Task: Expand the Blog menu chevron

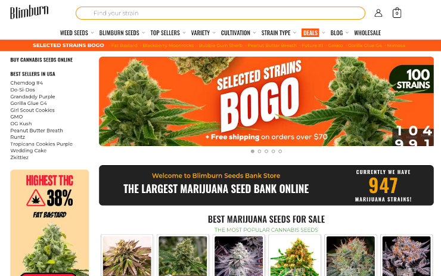Action: pos(347,33)
